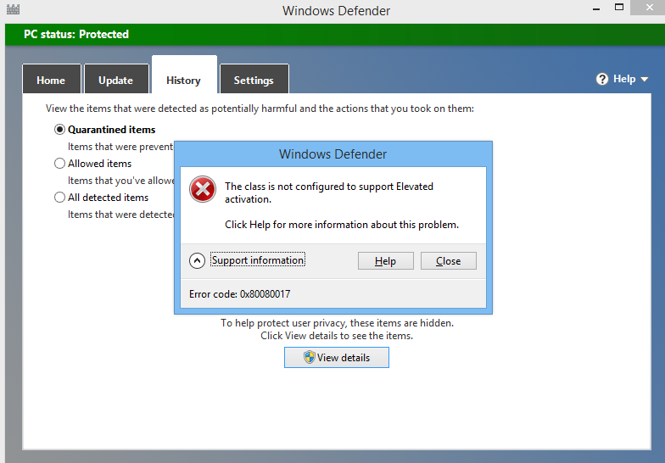Click the View details button
665x463 pixels.
coord(336,358)
